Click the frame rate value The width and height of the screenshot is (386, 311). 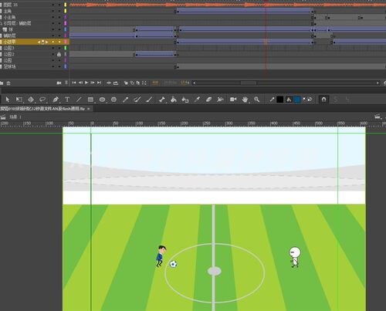pos(185,83)
